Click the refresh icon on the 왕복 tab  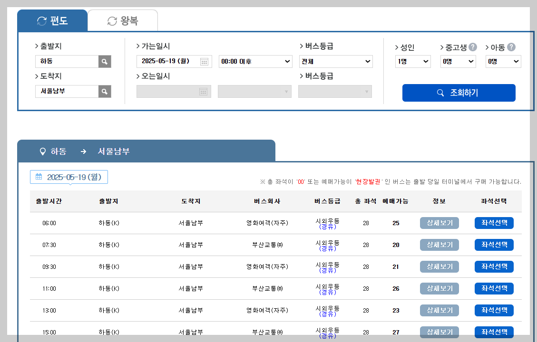111,20
